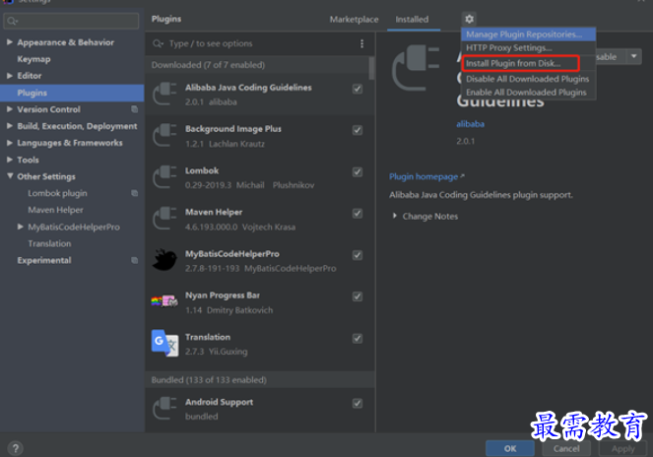Choose Enable All Downloaded Plugins
The image size is (653, 457).
(528, 92)
